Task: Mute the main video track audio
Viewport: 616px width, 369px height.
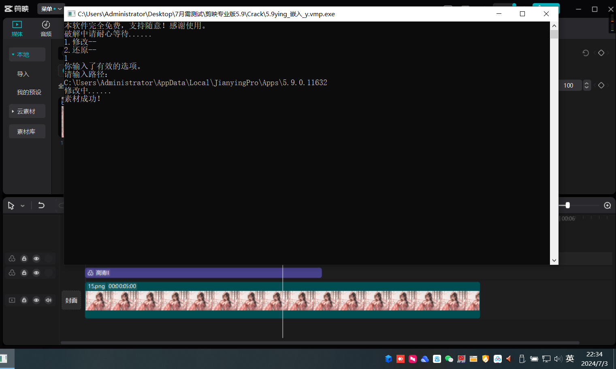Action: point(49,300)
